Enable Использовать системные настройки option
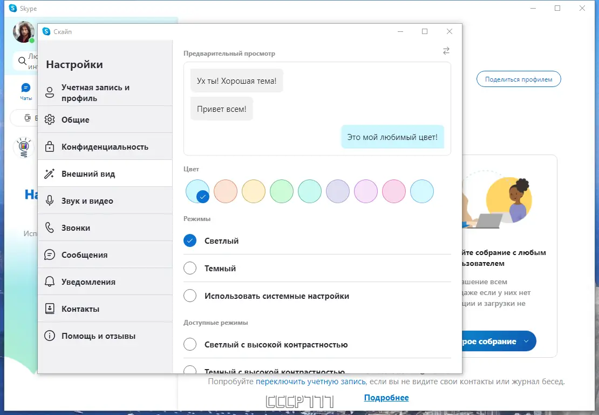599x415 pixels. point(190,296)
